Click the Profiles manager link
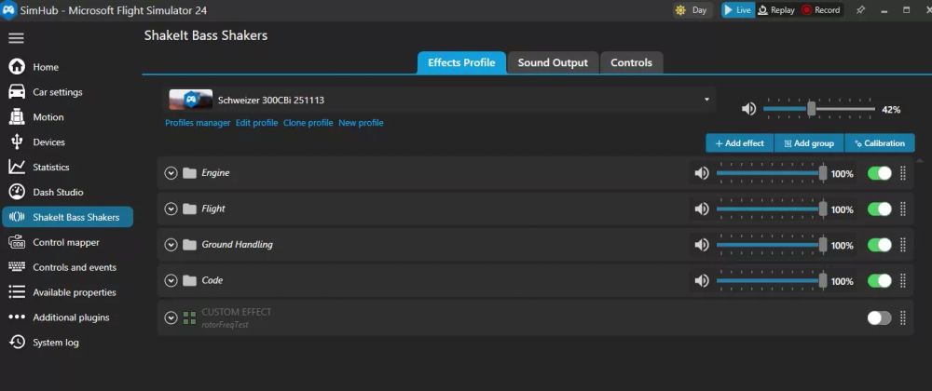The width and height of the screenshot is (932, 391). 198,123
